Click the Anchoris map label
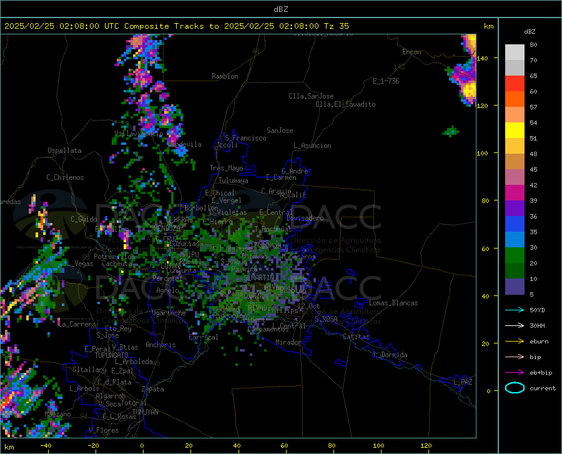This screenshot has height=454, width=562. click(x=160, y=345)
